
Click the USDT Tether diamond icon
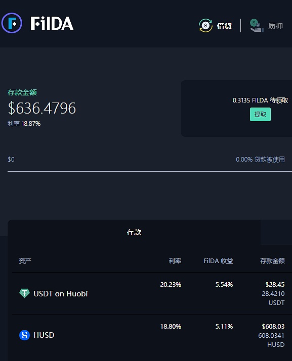tap(24, 293)
